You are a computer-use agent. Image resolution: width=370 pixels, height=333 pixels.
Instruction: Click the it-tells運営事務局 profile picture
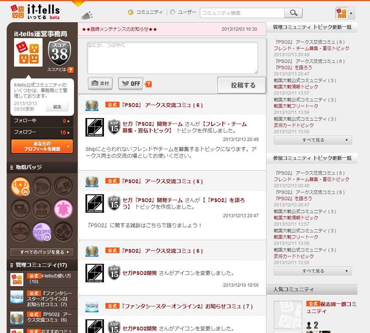28,53
